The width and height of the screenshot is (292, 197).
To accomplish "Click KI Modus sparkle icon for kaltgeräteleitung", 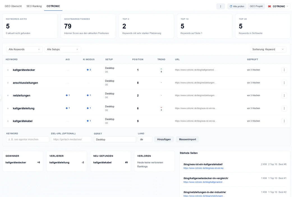I will (x=88, y=108).
